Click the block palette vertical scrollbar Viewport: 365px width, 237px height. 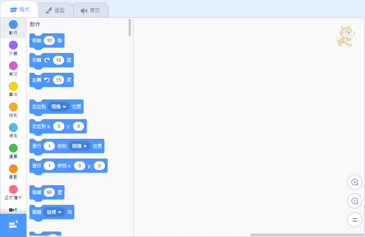tap(130, 27)
